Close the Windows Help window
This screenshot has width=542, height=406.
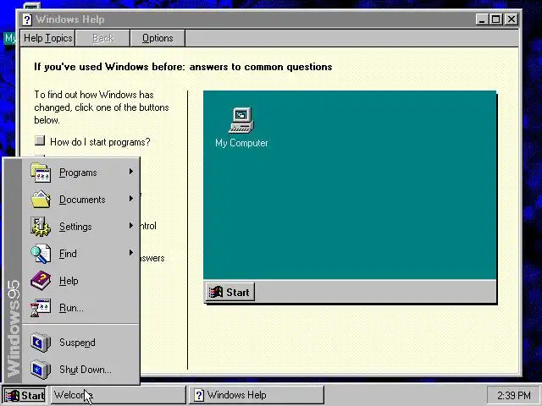coord(512,19)
